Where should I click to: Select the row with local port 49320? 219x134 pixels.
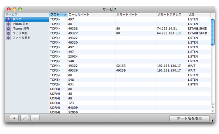coord(130,43)
